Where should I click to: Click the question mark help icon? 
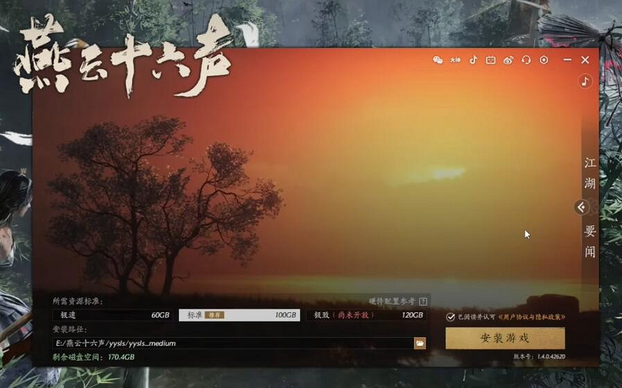[423, 301]
